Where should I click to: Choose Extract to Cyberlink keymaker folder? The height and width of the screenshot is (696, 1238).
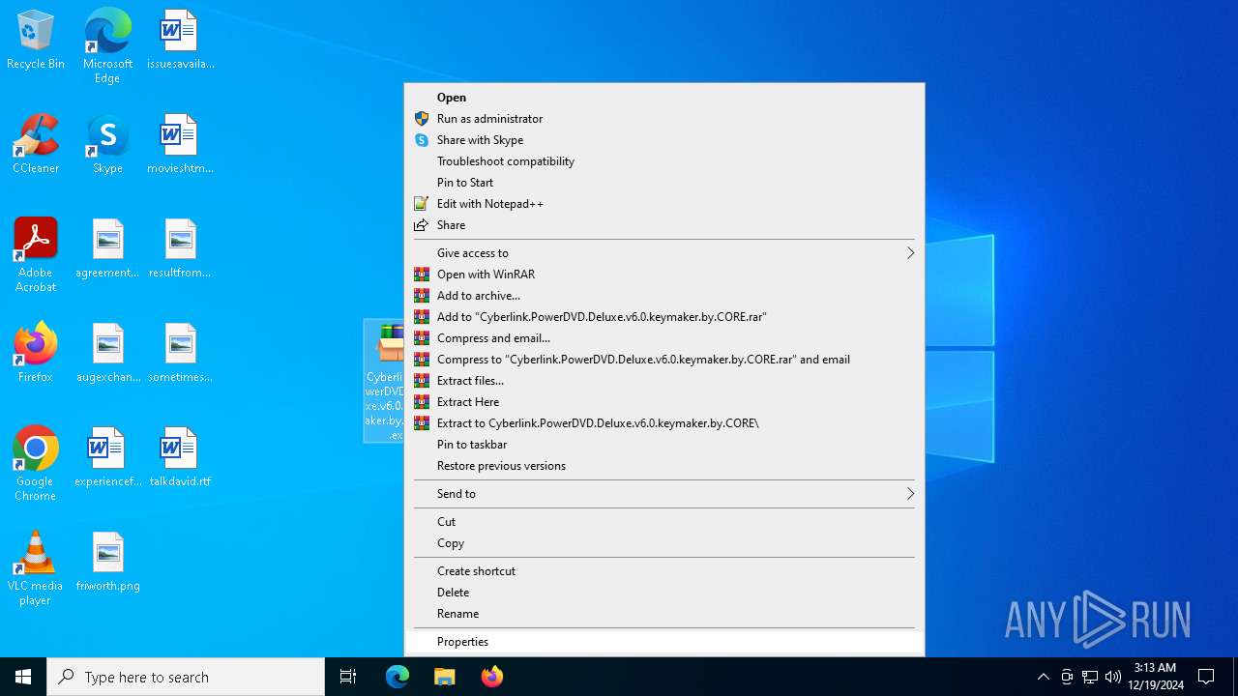point(664,423)
